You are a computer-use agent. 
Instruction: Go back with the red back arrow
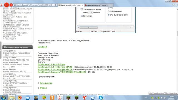pos(6,5)
